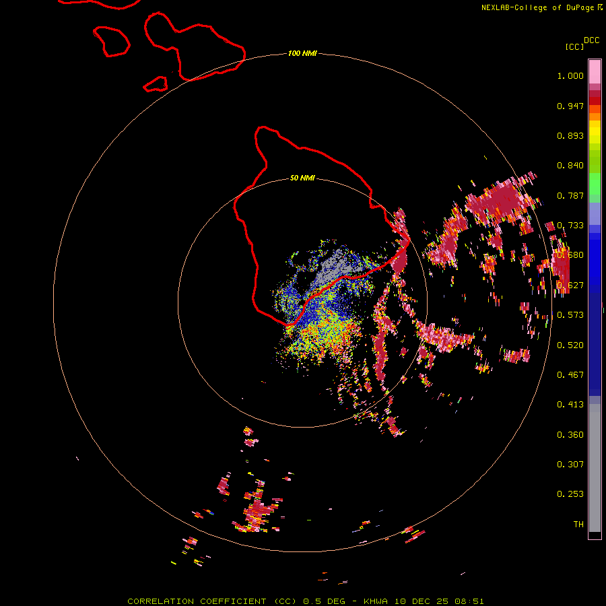
Task: Select the 0.253 legend value
Action: coord(570,494)
